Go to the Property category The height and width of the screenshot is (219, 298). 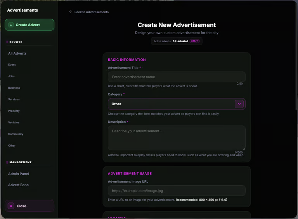(x=14, y=111)
